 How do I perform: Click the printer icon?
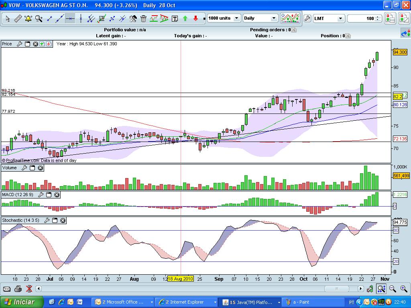coord(18,289)
